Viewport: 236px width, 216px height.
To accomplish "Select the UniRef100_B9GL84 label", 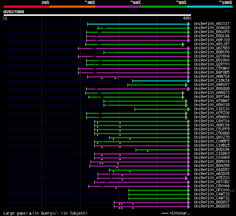I will 212,36.
